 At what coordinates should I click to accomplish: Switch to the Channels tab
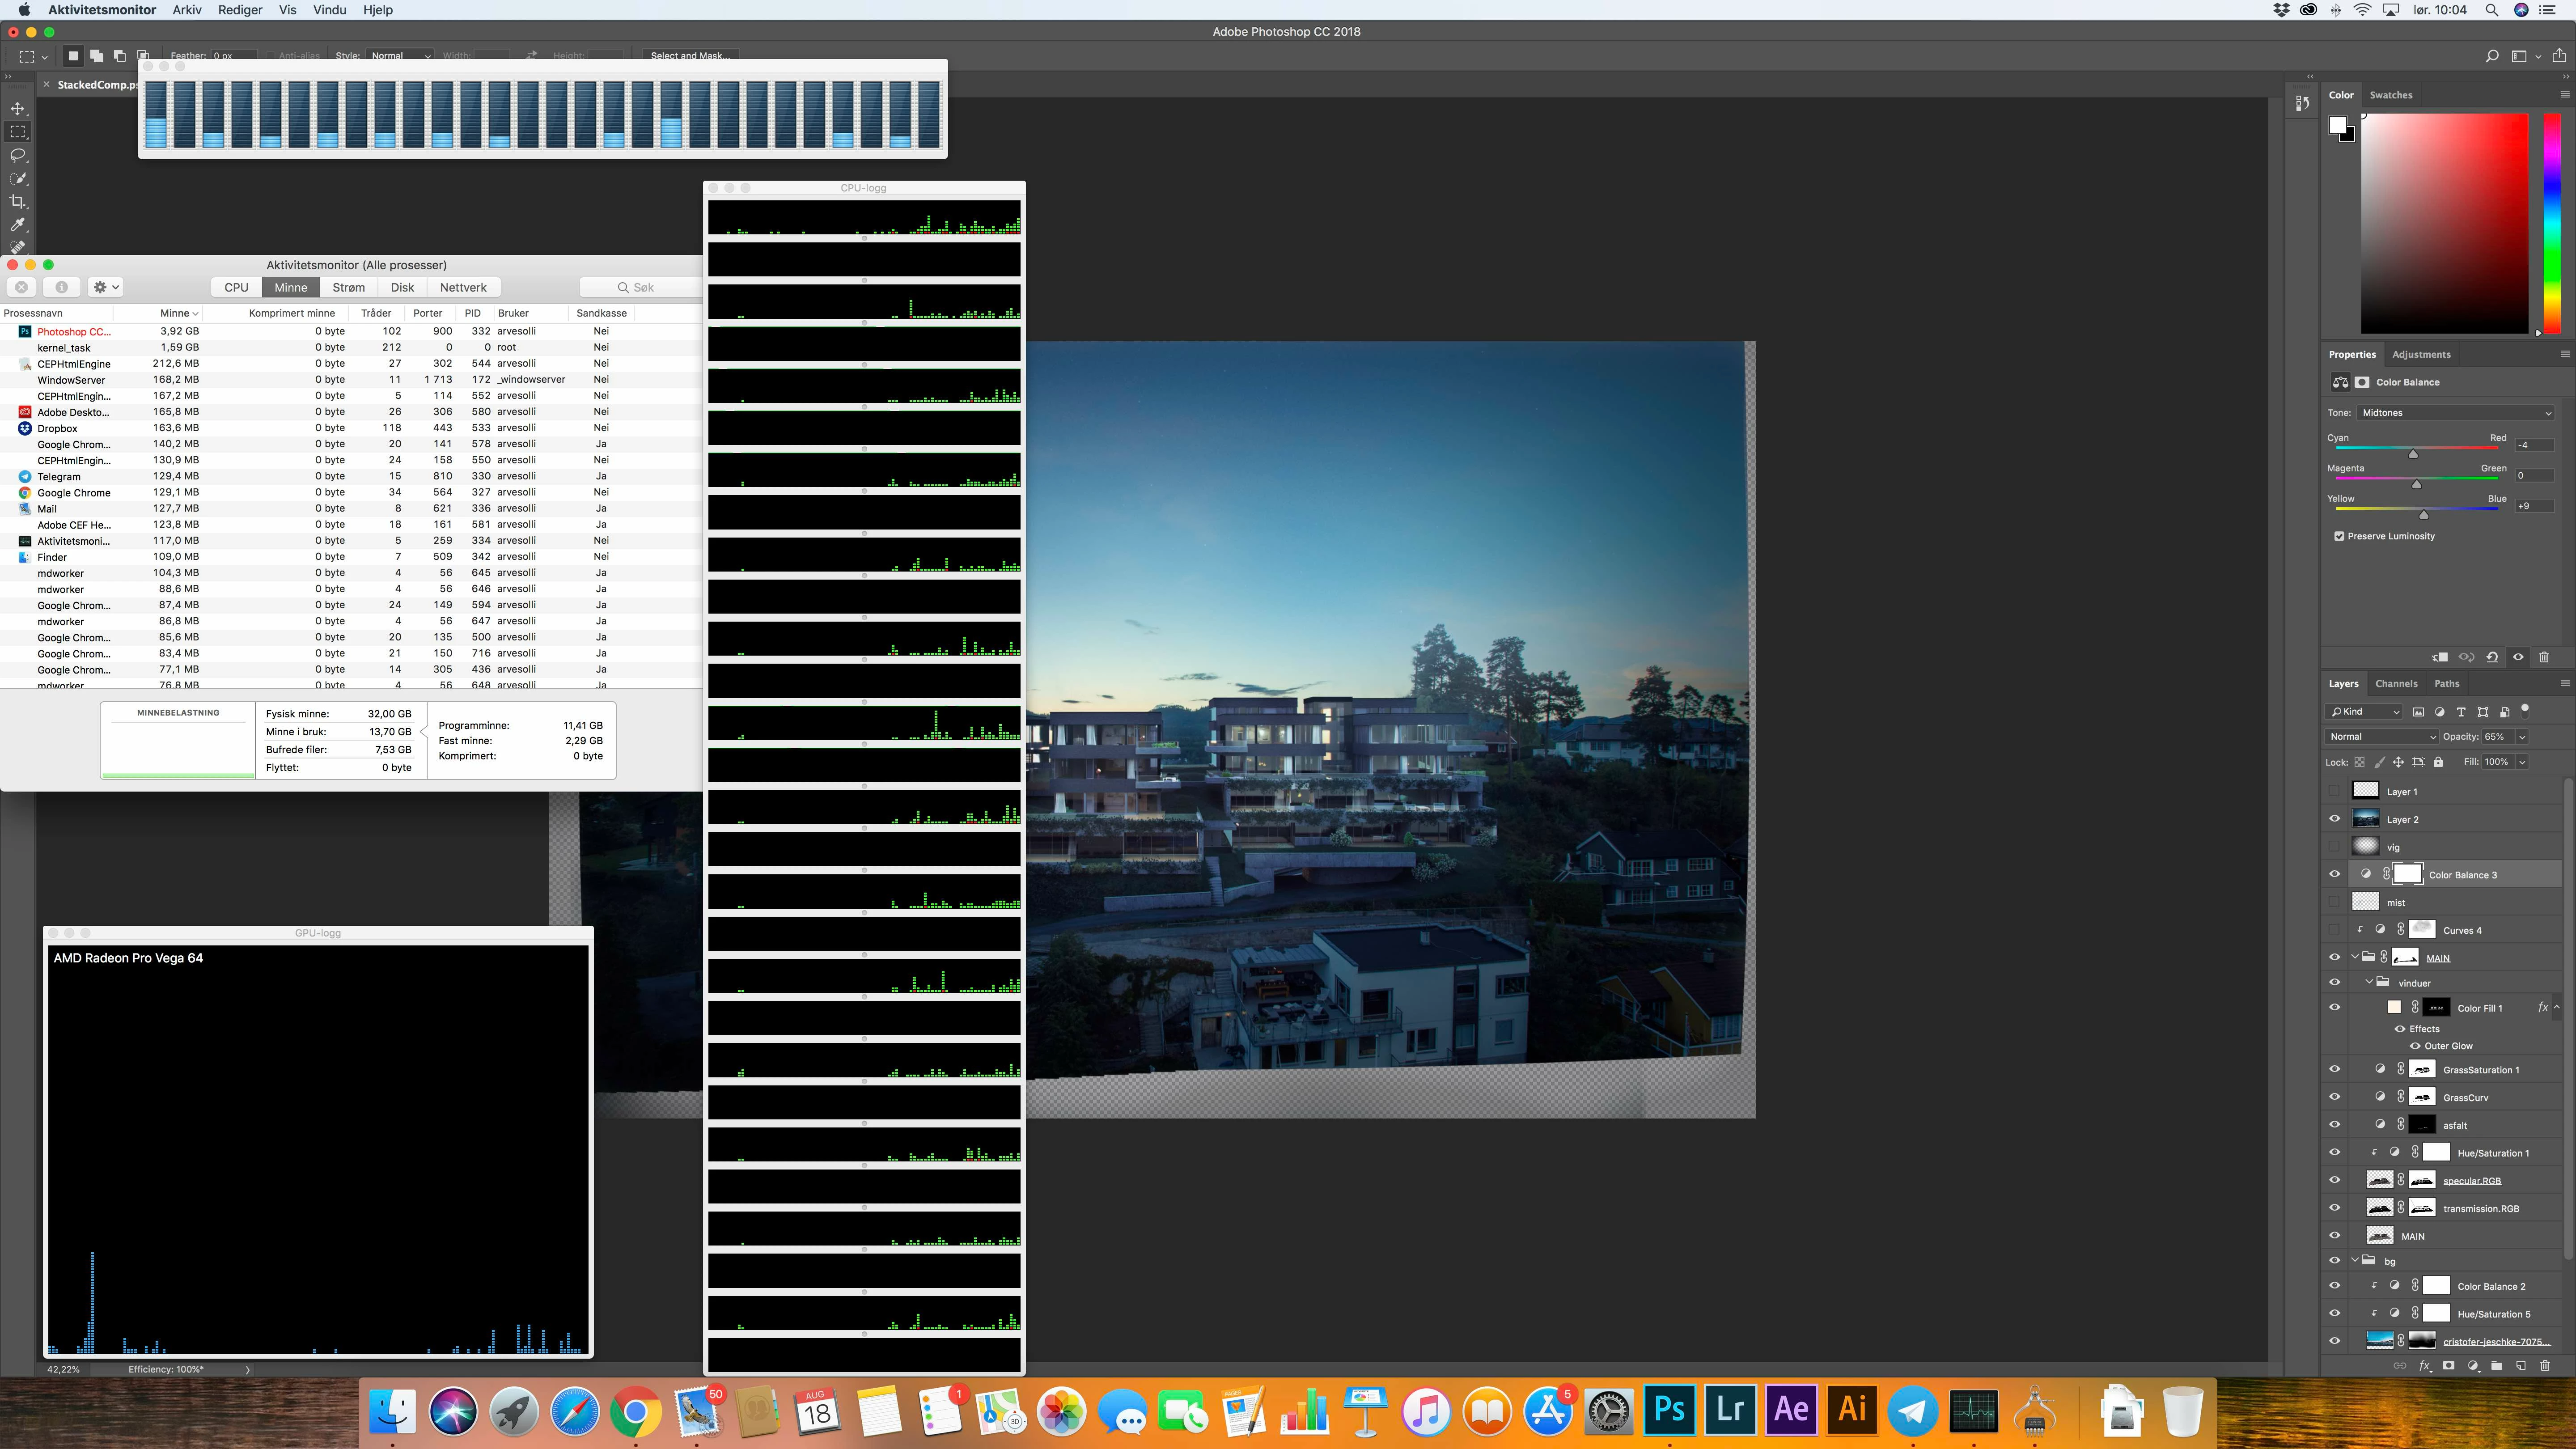click(2396, 684)
